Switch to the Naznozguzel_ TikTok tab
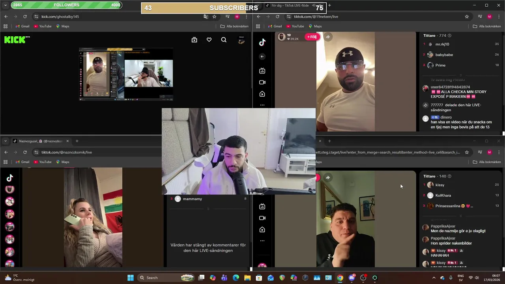This screenshot has width=505, height=284. click(x=41, y=141)
